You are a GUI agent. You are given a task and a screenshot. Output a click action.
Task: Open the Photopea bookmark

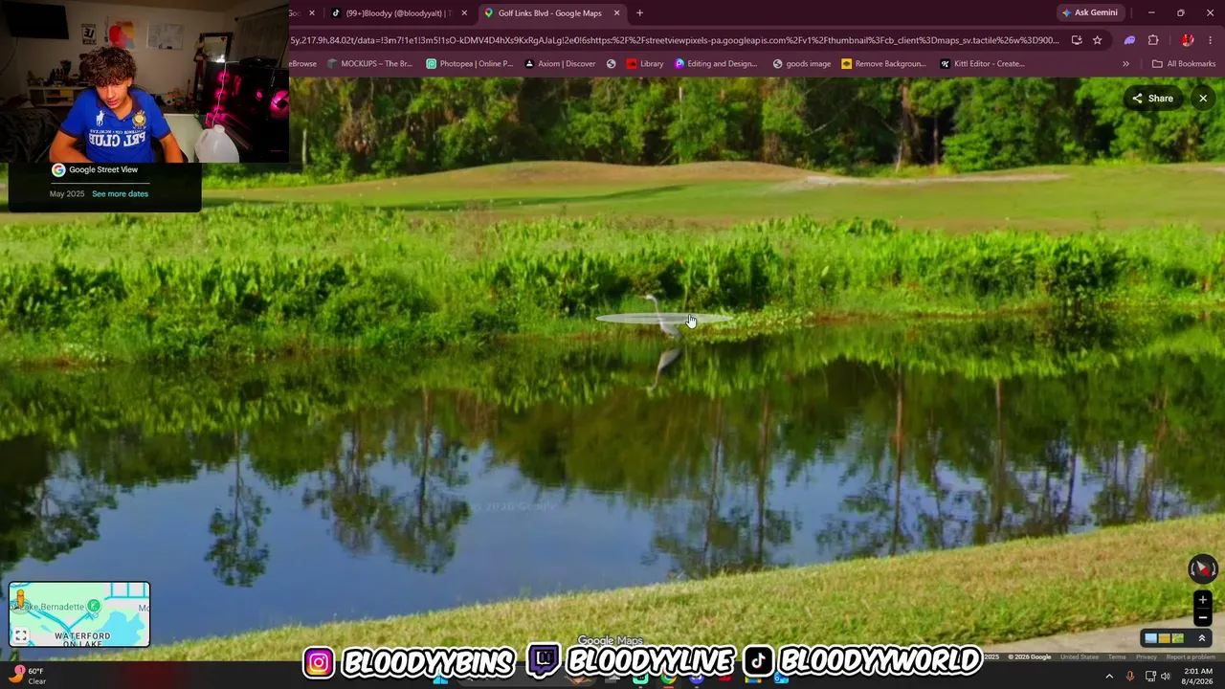(470, 64)
